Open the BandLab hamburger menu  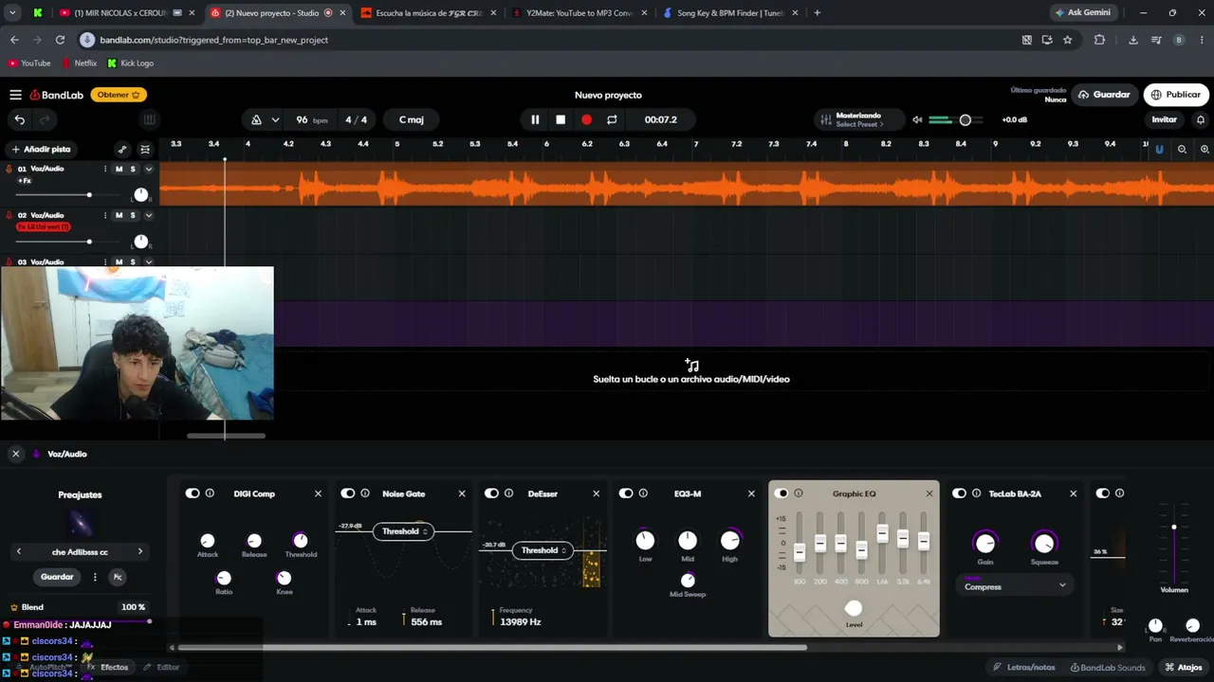[x=15, y=95]
